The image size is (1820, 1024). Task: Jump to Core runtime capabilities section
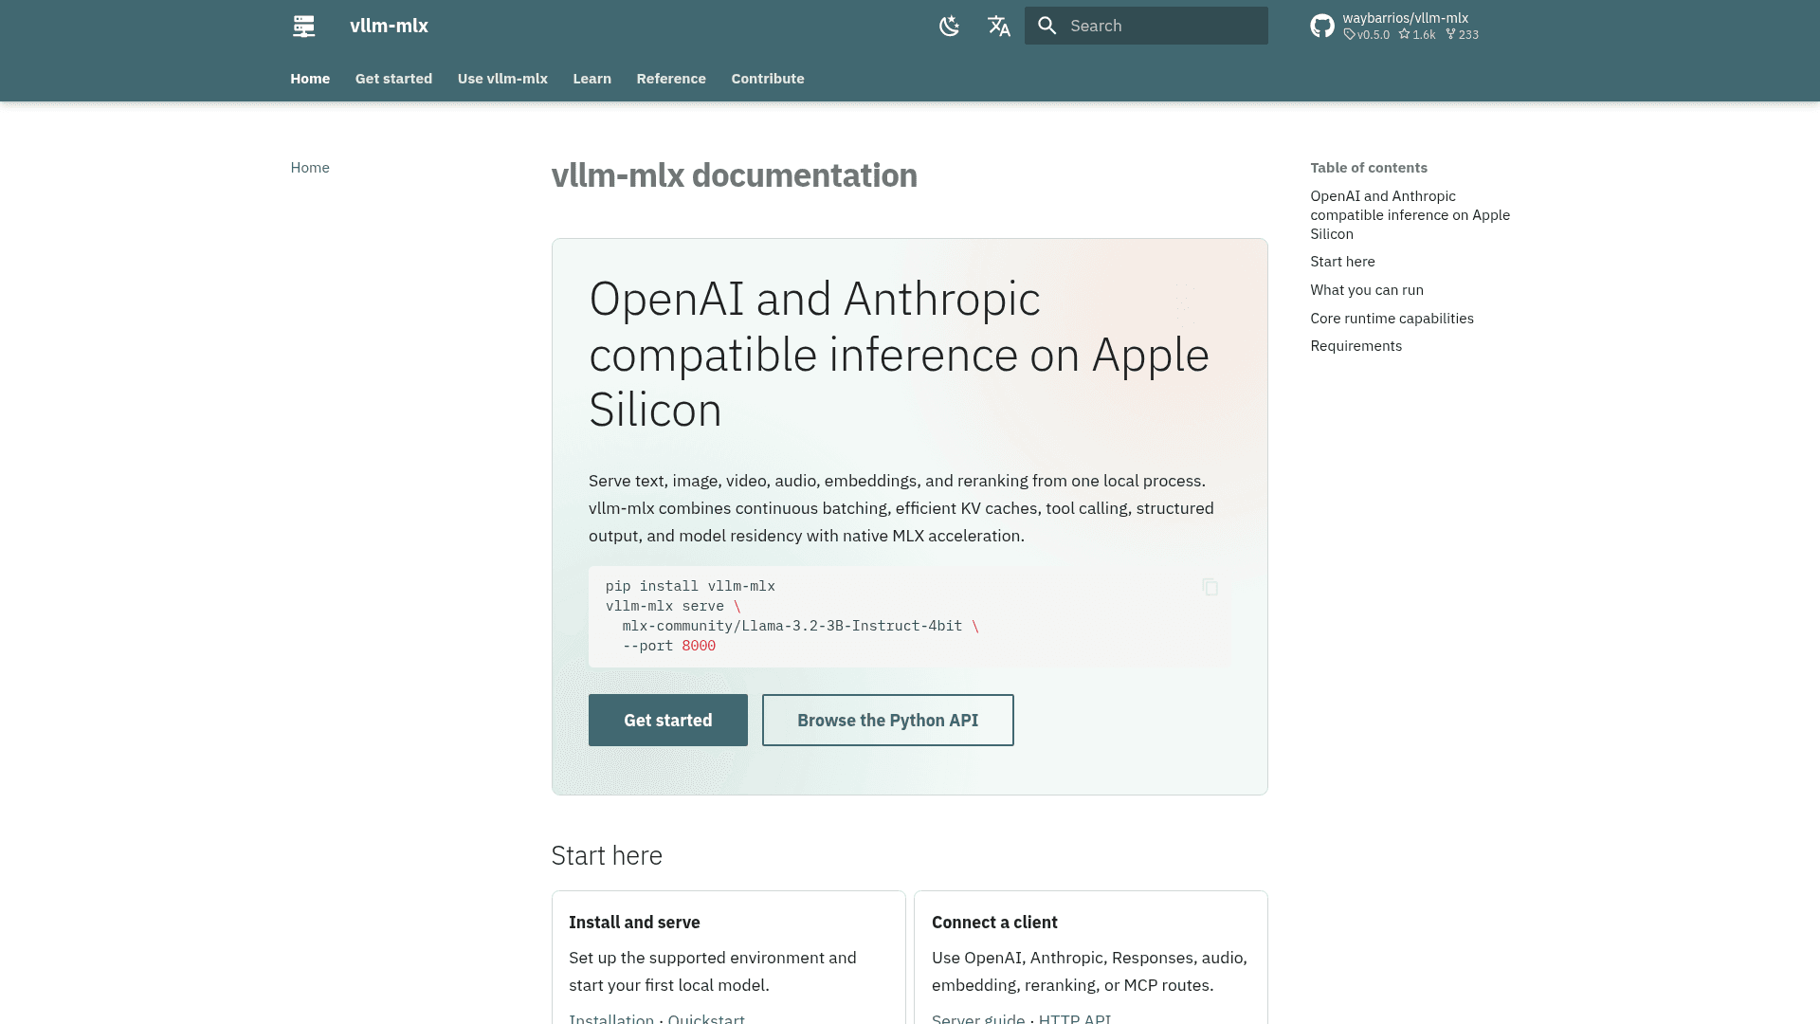[1392, 319]
